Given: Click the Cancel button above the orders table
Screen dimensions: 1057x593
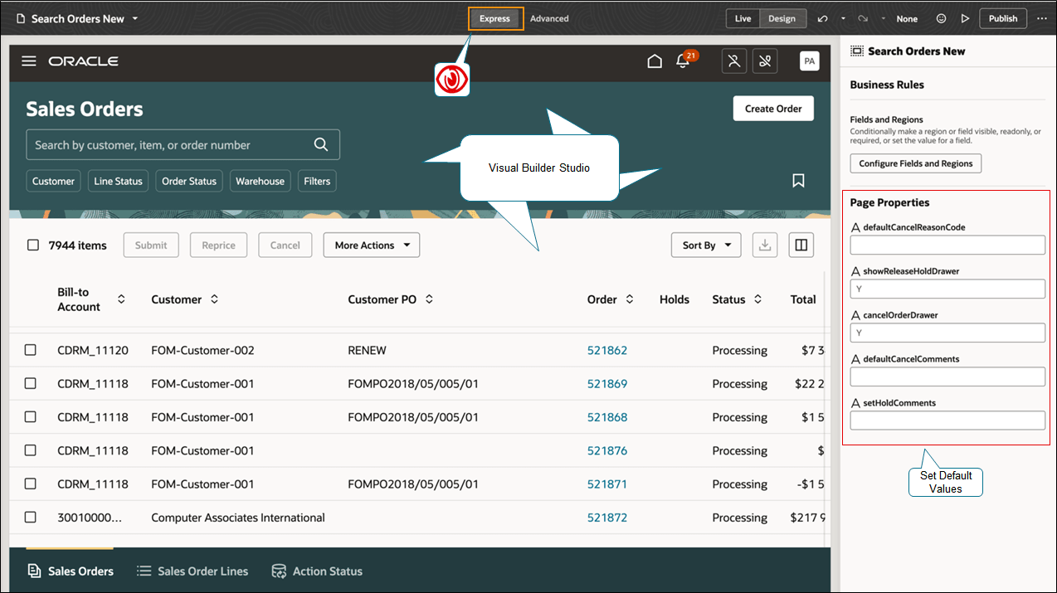Looking at the screenshot, I should pyautogui.click(x=285, y=245).
